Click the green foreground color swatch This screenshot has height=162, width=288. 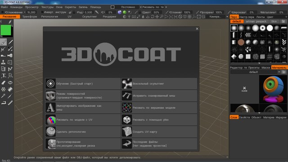6,30
